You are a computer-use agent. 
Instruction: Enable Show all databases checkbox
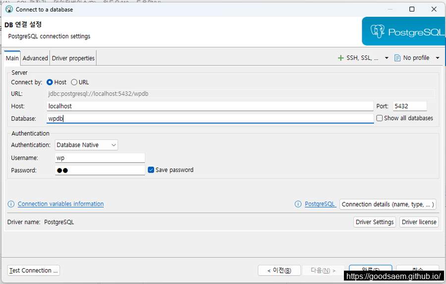[x=380, y=118]
